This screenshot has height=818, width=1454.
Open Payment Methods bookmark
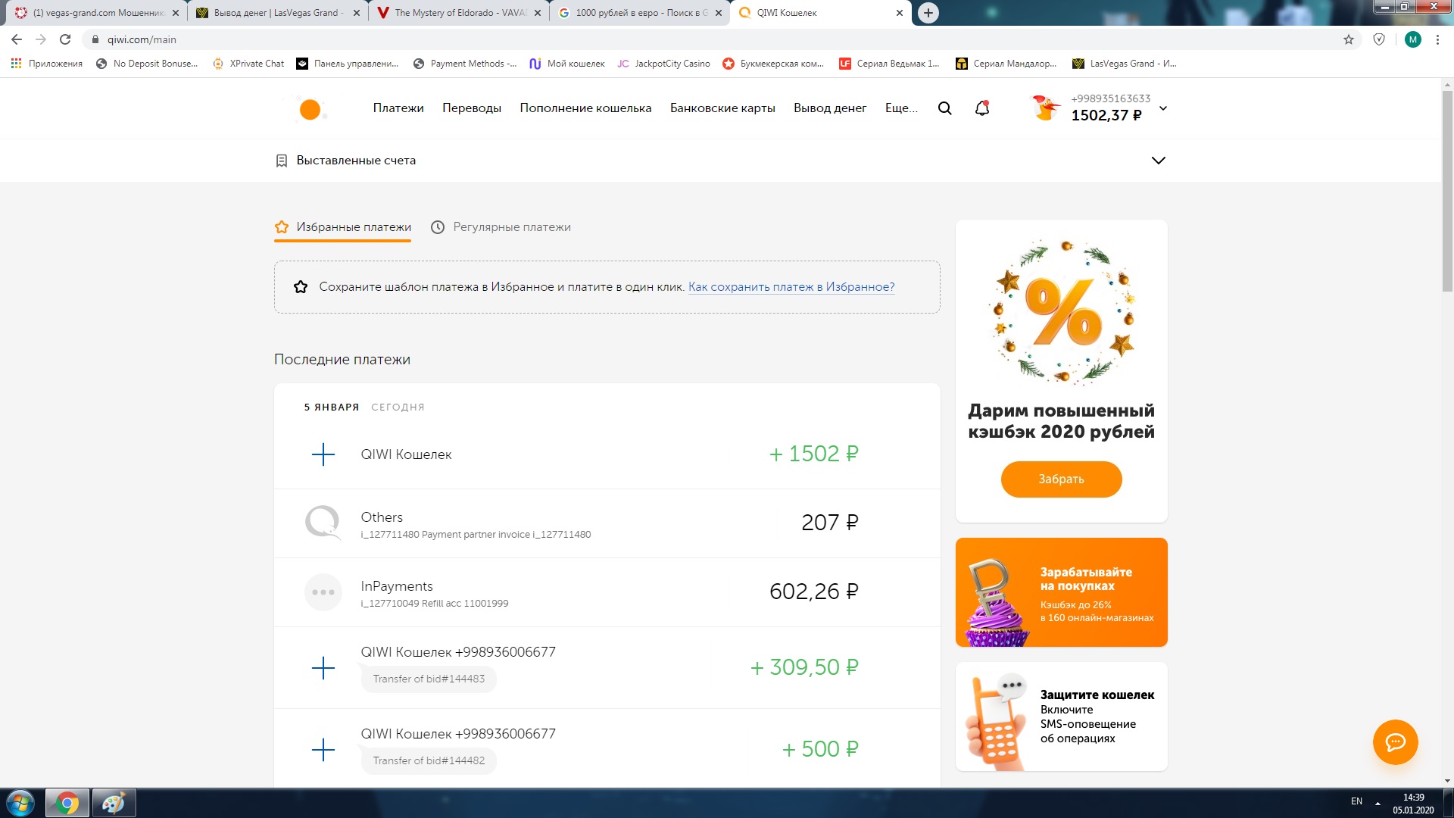click(465, 64)
